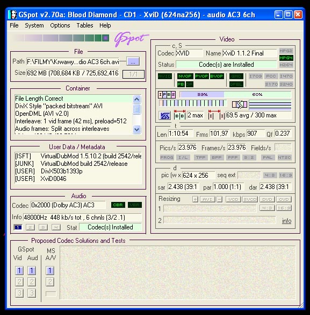
Task: Click the CBR audio indicator
Action: [x=118, y=205]
